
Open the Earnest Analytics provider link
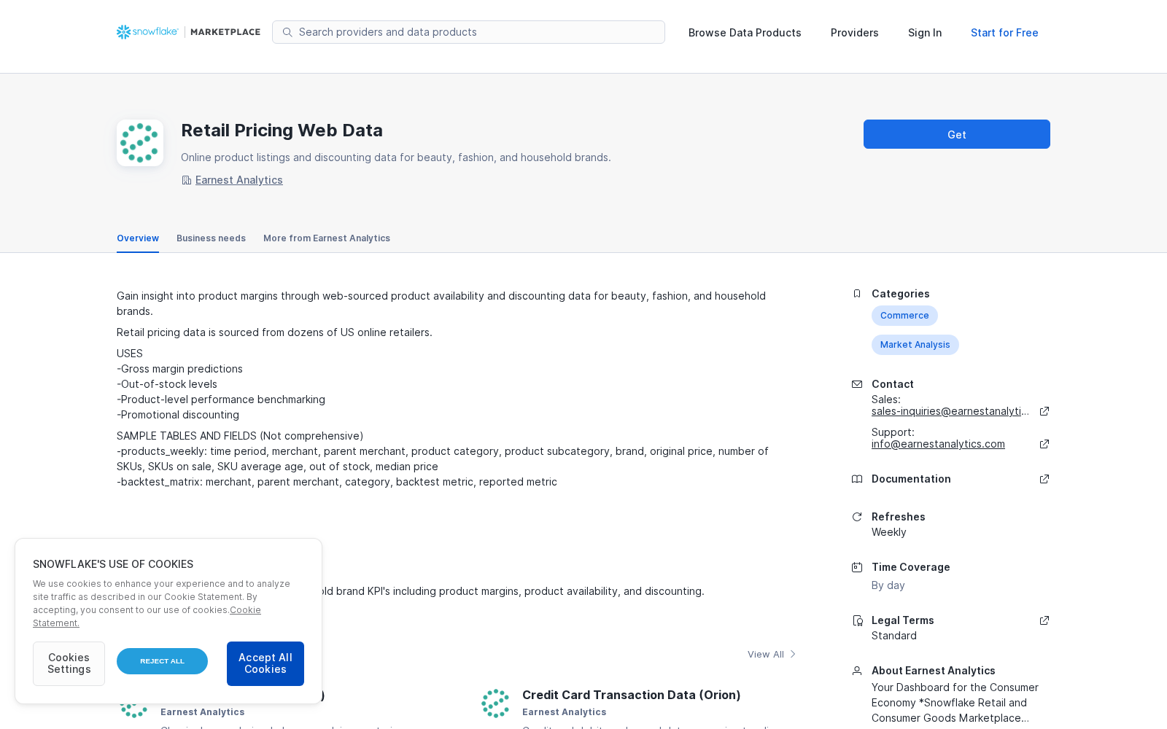(x=239, y=180)
